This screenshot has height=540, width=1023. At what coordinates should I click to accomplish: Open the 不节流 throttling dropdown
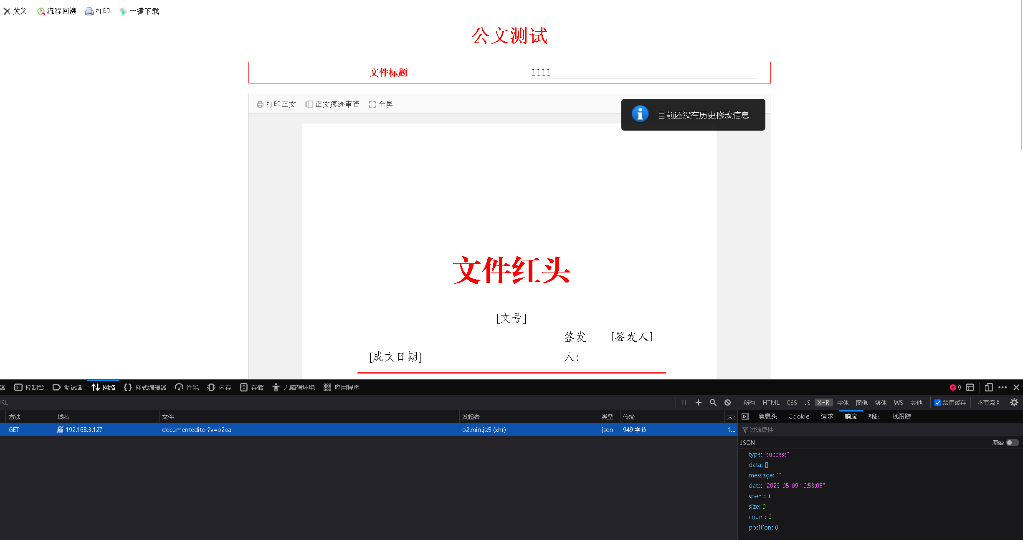click(988, 402)
